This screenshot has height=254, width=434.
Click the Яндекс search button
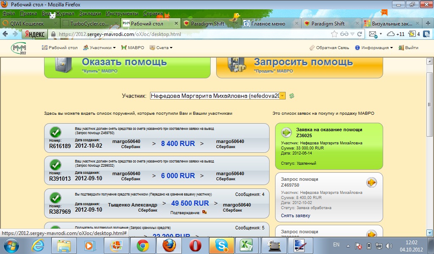(35, 34)
